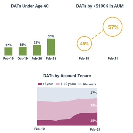This screenshot has width=133, height=133.
Task: Click the Feb-21 green bar at 35%
Action: (51, 47)
